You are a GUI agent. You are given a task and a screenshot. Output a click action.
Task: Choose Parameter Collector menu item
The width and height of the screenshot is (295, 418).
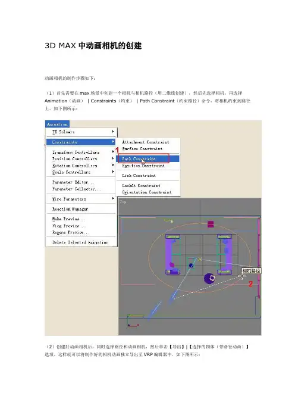[81, 189]
